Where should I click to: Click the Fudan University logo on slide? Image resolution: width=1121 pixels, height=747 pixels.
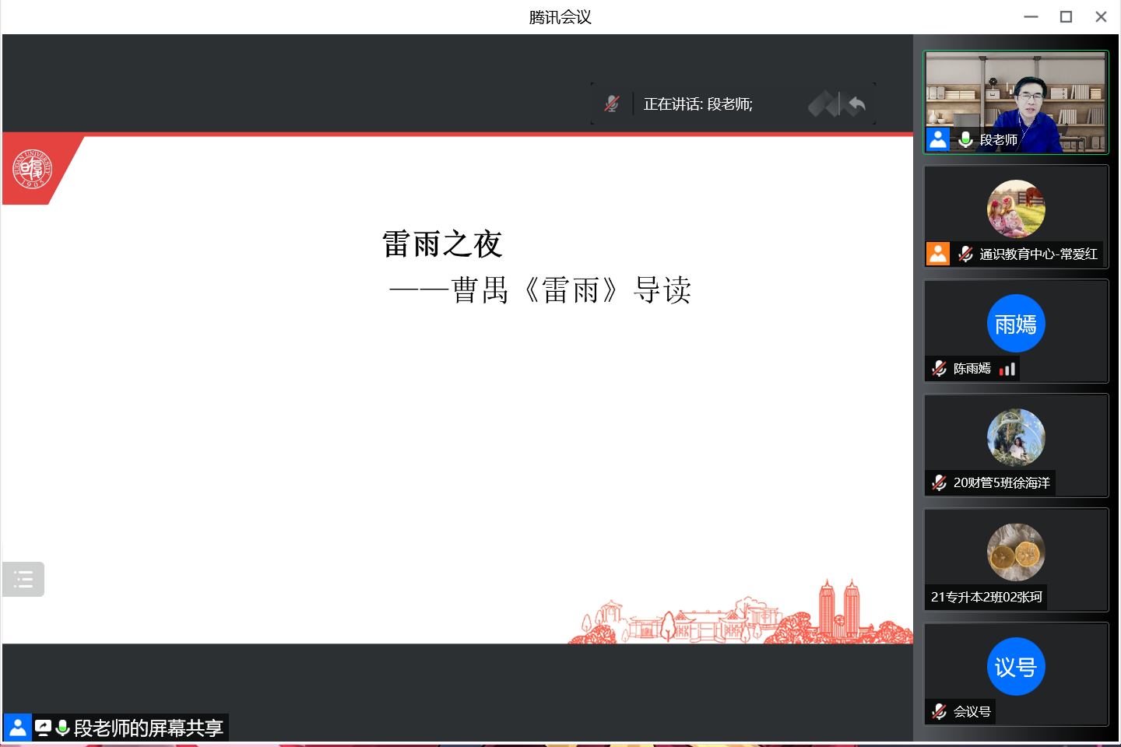pos(32,169)
